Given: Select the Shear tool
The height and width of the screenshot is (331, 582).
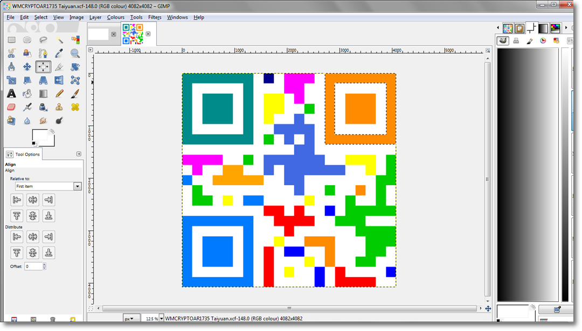Looking at the screenshot, I should [27, 80].
